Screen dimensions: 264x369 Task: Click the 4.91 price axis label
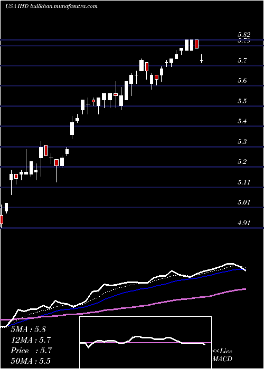click(x=244, y=222)
